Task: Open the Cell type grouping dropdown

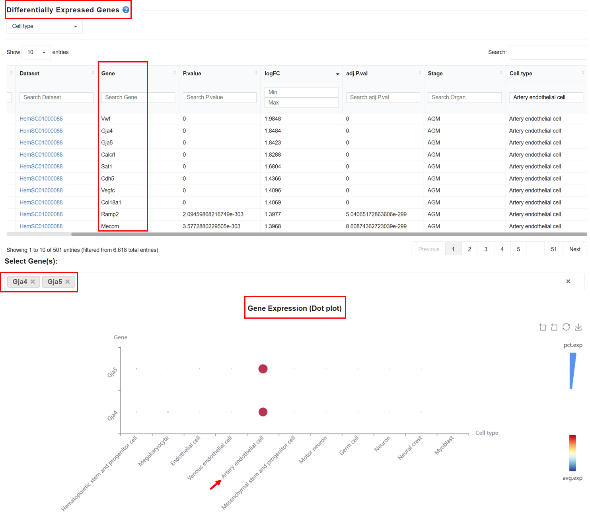Action: [45, 26]
